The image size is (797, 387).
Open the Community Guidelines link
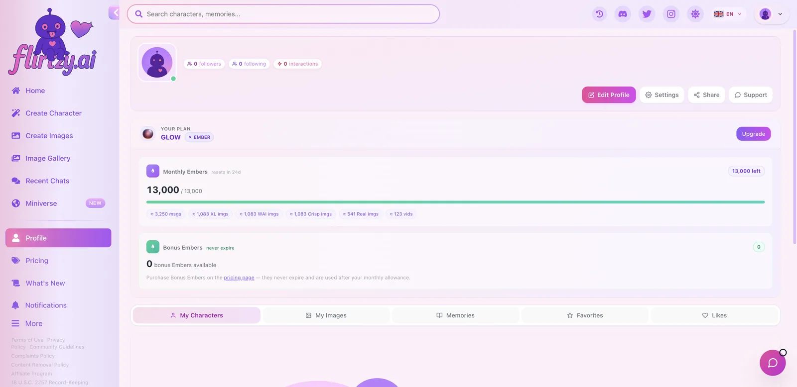coord(57,347)
